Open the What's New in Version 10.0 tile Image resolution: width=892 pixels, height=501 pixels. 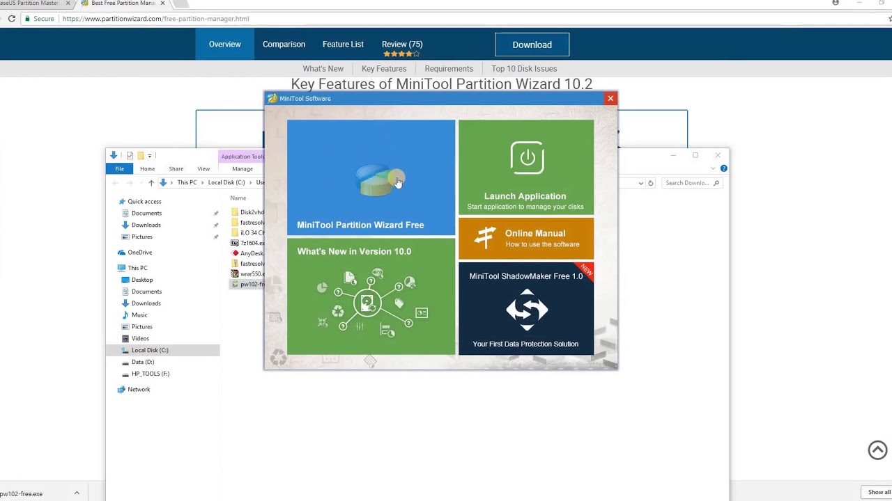pyautogui.click(x=371, y=296)
